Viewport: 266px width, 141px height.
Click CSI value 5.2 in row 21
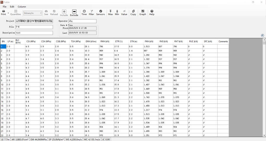coord(33,131)
